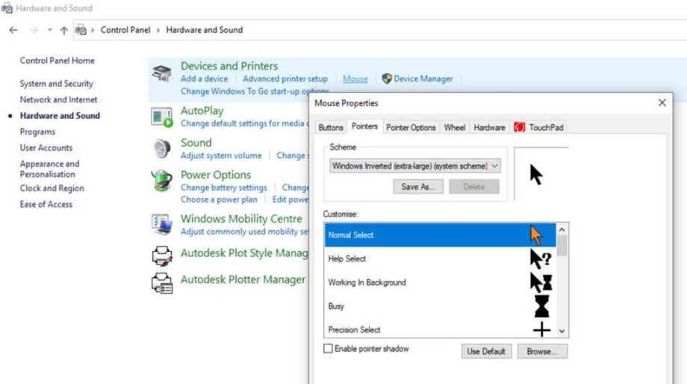Screen dimensions: 687x384
Task: Open the Power Options battery icon
Action: coord(162,182)
